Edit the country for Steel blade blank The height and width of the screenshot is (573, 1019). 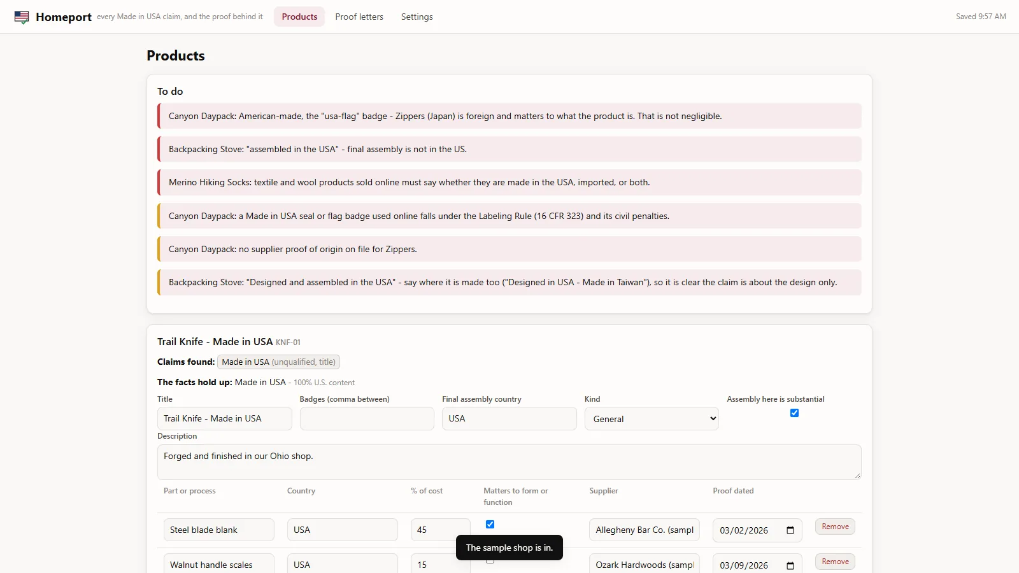click(343, 530)
